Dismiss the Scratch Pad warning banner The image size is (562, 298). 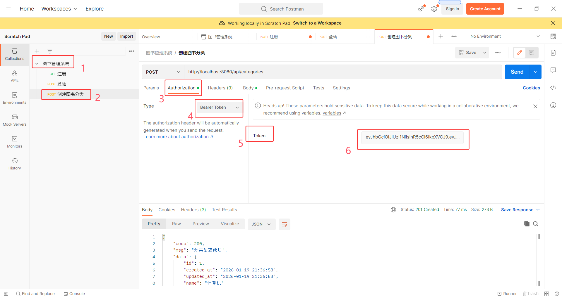click(x=553, y=23)
